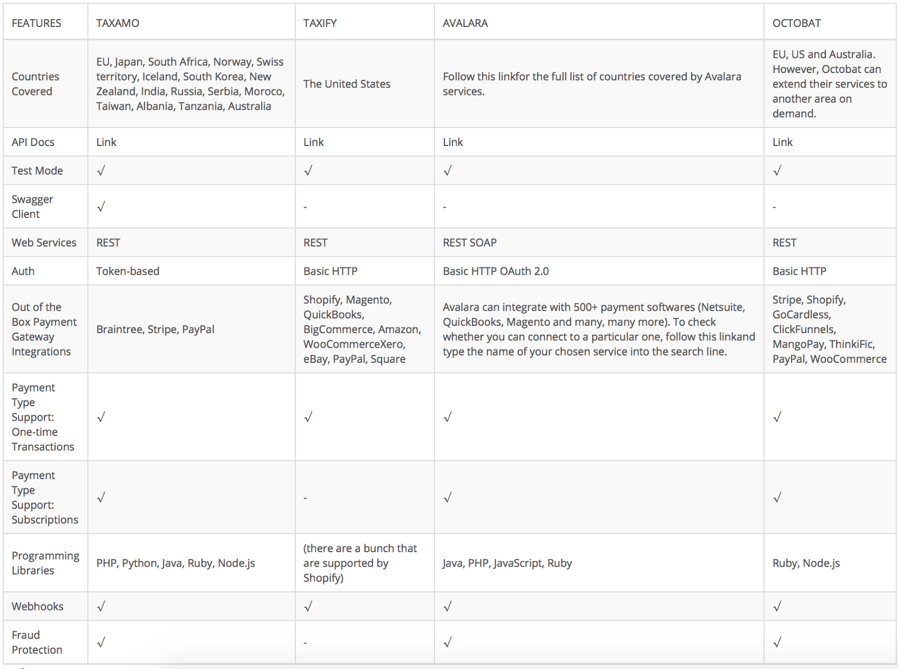Click the OCTOBAT column header
The image size is (899, 669).
(796, 23)
